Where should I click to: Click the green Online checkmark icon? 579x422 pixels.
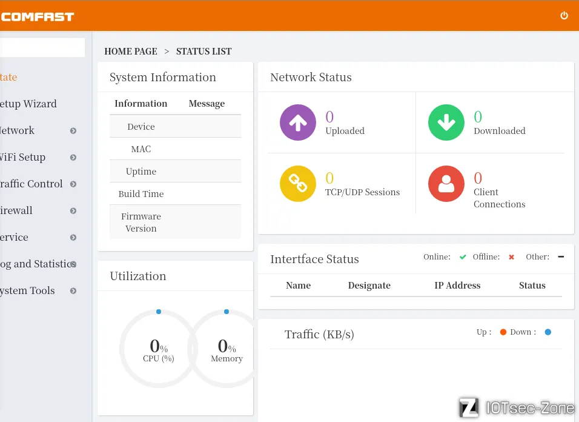tap(463, 257)
